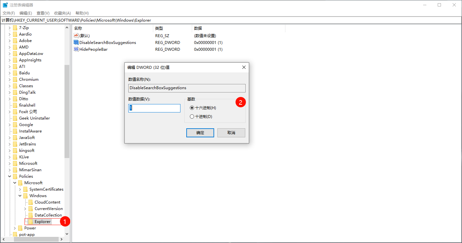Image resolution: width=462 pixels, height=243 pixels.
Task: Select the 十进制(D) decimal radio button
Action: coord(192,116)
